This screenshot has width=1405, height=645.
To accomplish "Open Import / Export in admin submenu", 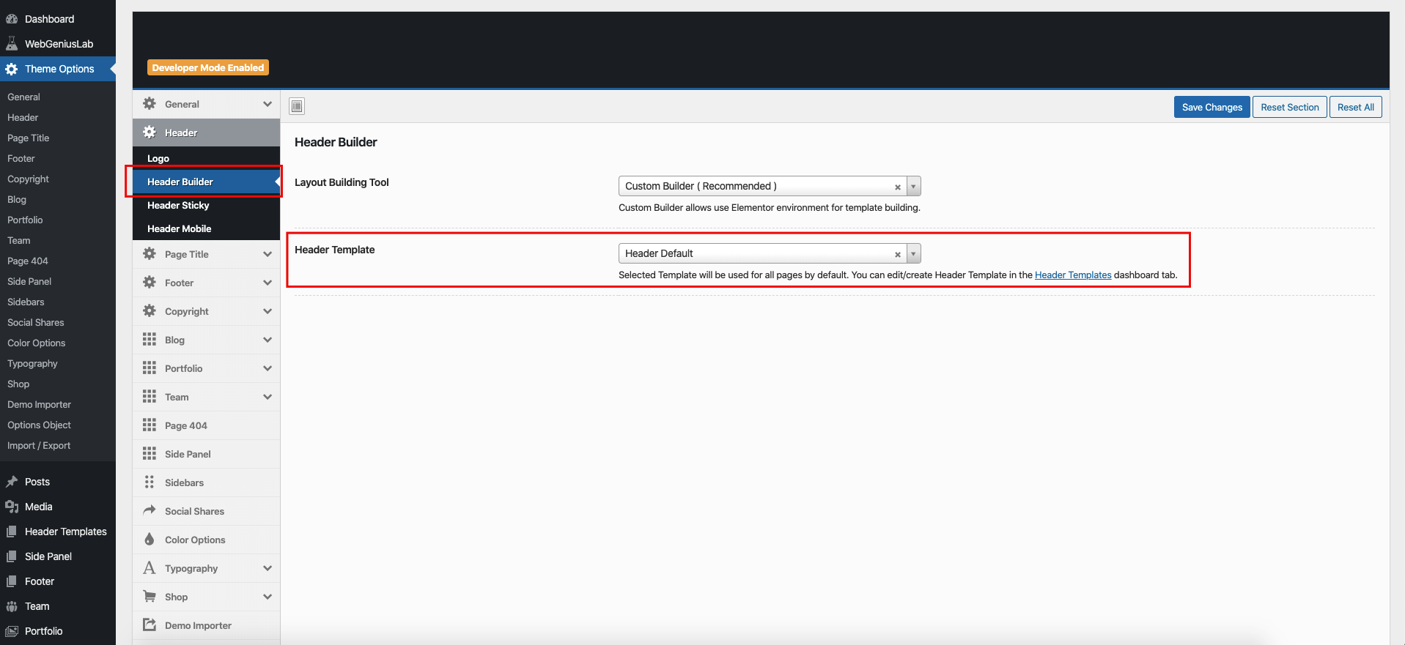I will coord(39,445).
